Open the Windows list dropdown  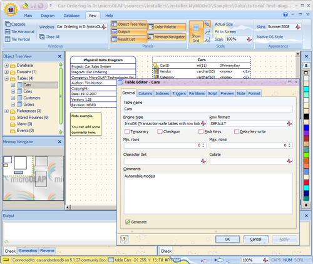(104, 27)
